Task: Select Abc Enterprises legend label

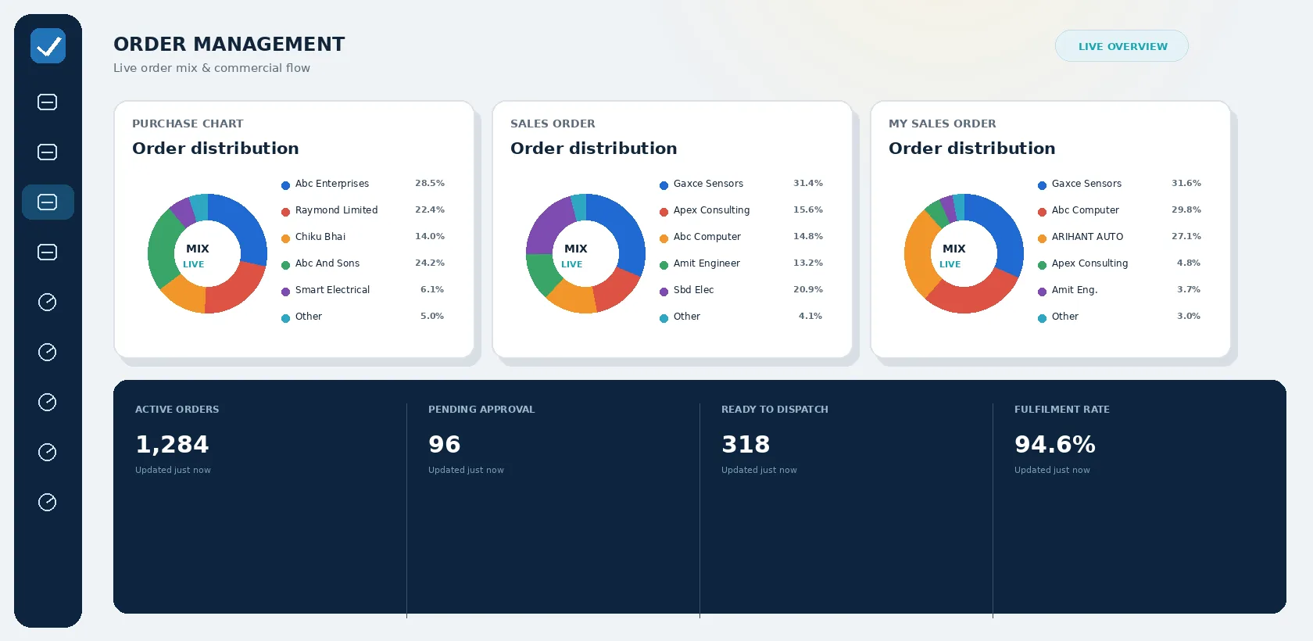Action: click(332, 184)
